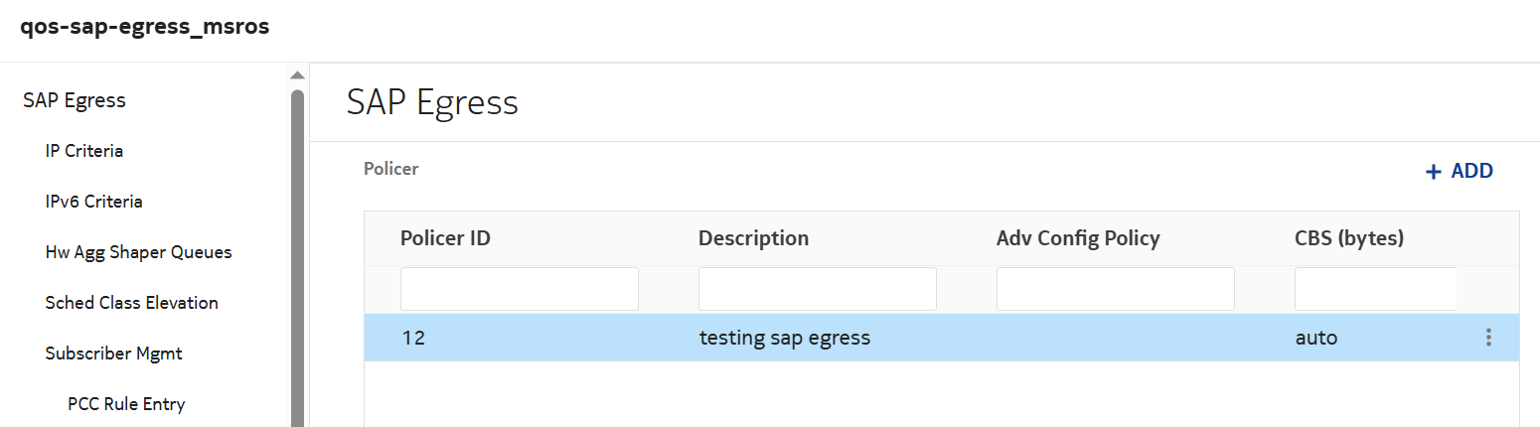Image resolution: width=1540 pixels, height=427 pixels.
Task: Navigate to Sched Class Elevation
Action: click(x=131, y=303)
